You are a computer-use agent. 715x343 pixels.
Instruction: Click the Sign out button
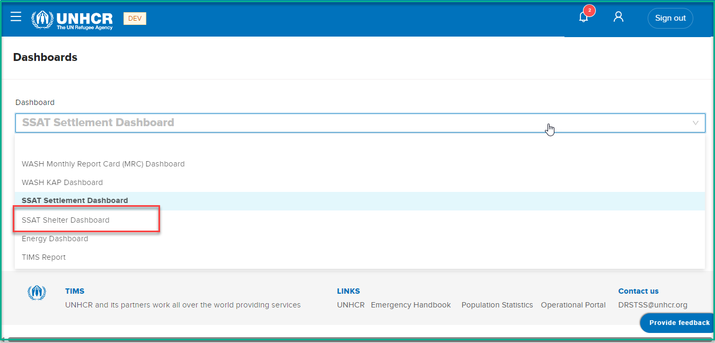(670, 18)
